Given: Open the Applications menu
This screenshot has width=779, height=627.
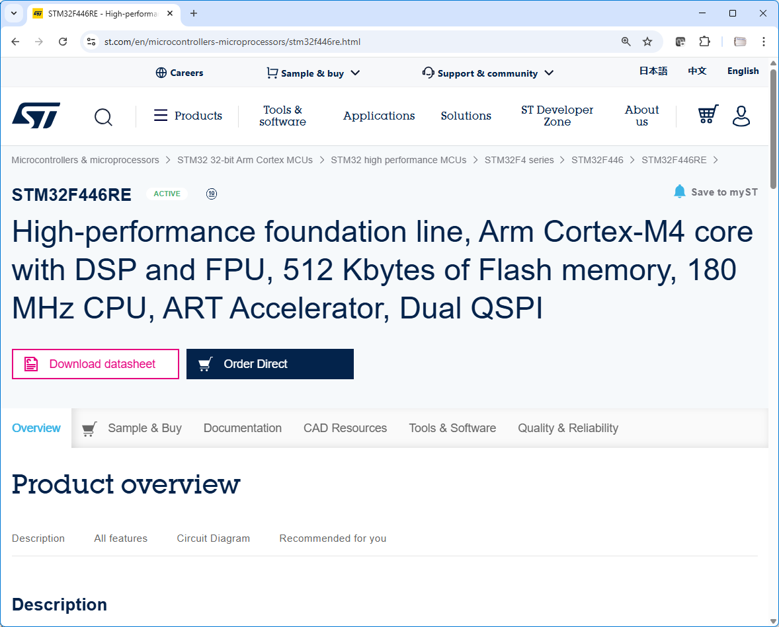Looking at the screenshot, I should coord(379,116).
